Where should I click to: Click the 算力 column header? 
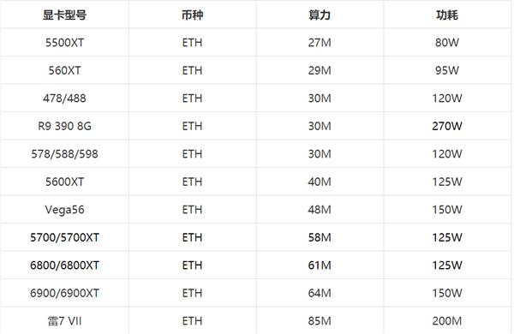tap(320, 15)
